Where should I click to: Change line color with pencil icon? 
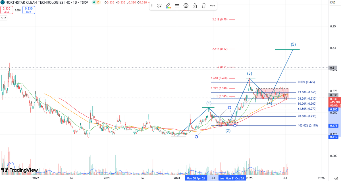(168, 6)
